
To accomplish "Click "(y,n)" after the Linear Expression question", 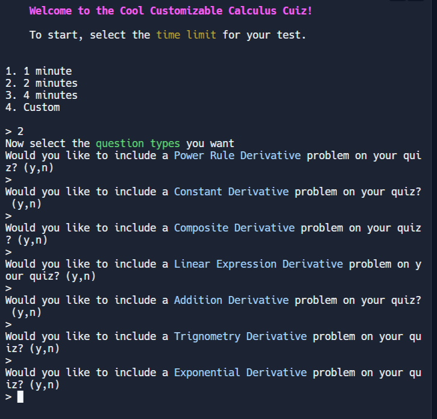I will tap(80, 276).
